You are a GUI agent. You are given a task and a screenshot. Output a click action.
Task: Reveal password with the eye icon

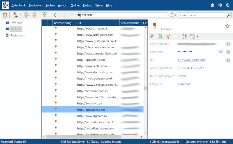(x=221, y=52)
